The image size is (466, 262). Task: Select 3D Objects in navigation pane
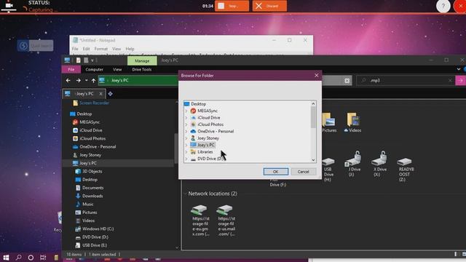pos(92,172)
